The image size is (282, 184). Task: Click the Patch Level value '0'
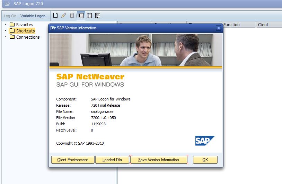click(92, 130)
